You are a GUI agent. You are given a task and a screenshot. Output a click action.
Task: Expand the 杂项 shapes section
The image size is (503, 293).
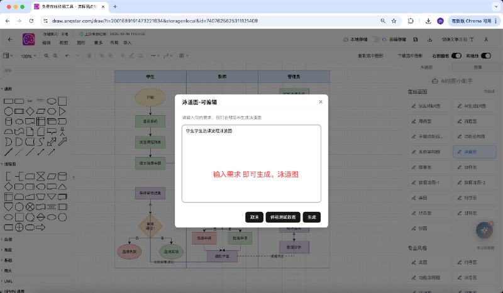pos(7,240)
